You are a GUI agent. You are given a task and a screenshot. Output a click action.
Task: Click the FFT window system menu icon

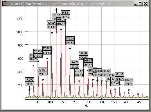5,4
